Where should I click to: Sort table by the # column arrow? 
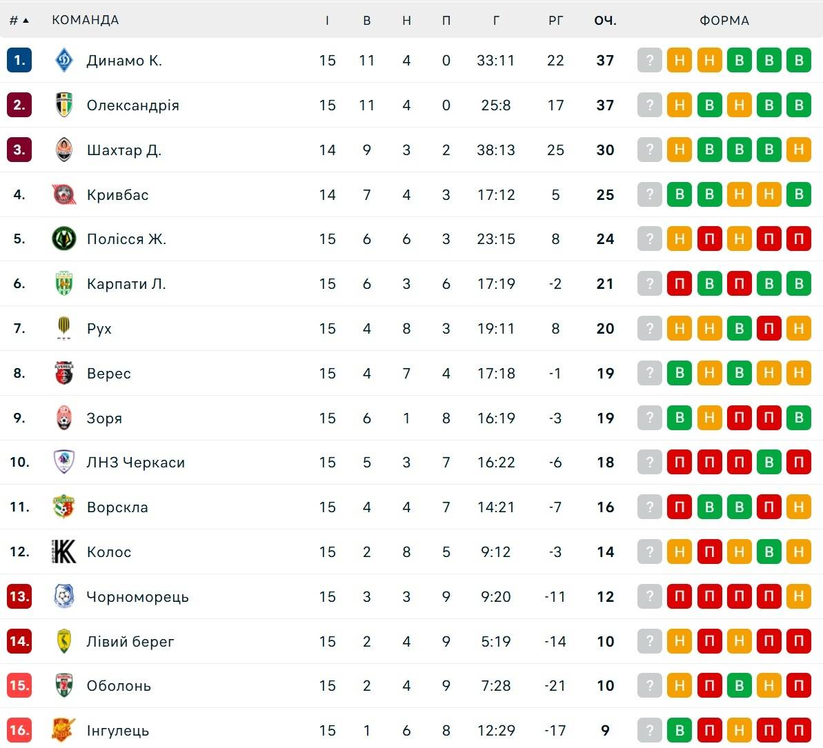tap(26, 21)
